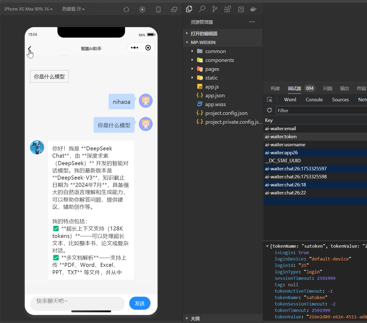Click the loginDevice default-device value

tap(330, 259)
